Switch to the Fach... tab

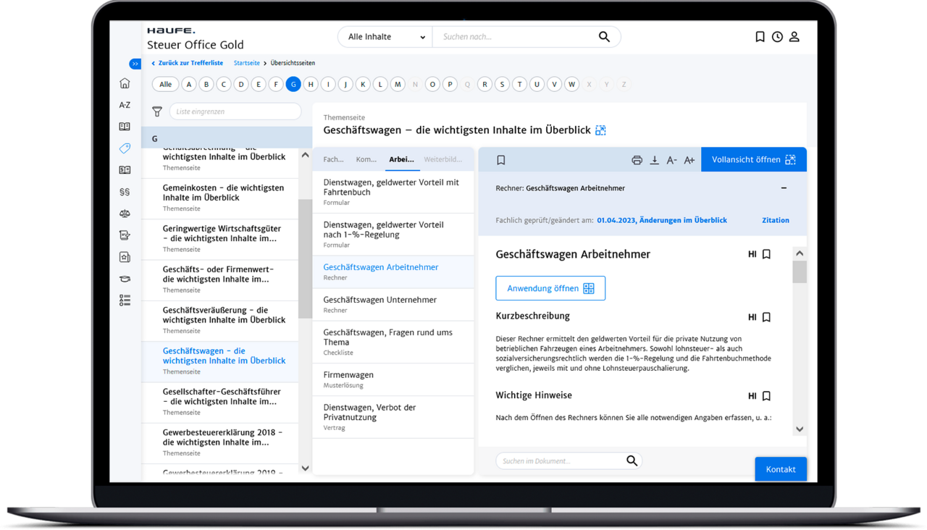[x=333, y=159]
